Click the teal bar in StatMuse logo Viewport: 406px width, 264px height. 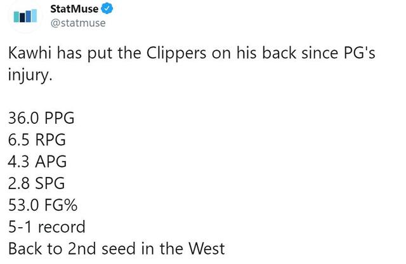click(16, 17)
